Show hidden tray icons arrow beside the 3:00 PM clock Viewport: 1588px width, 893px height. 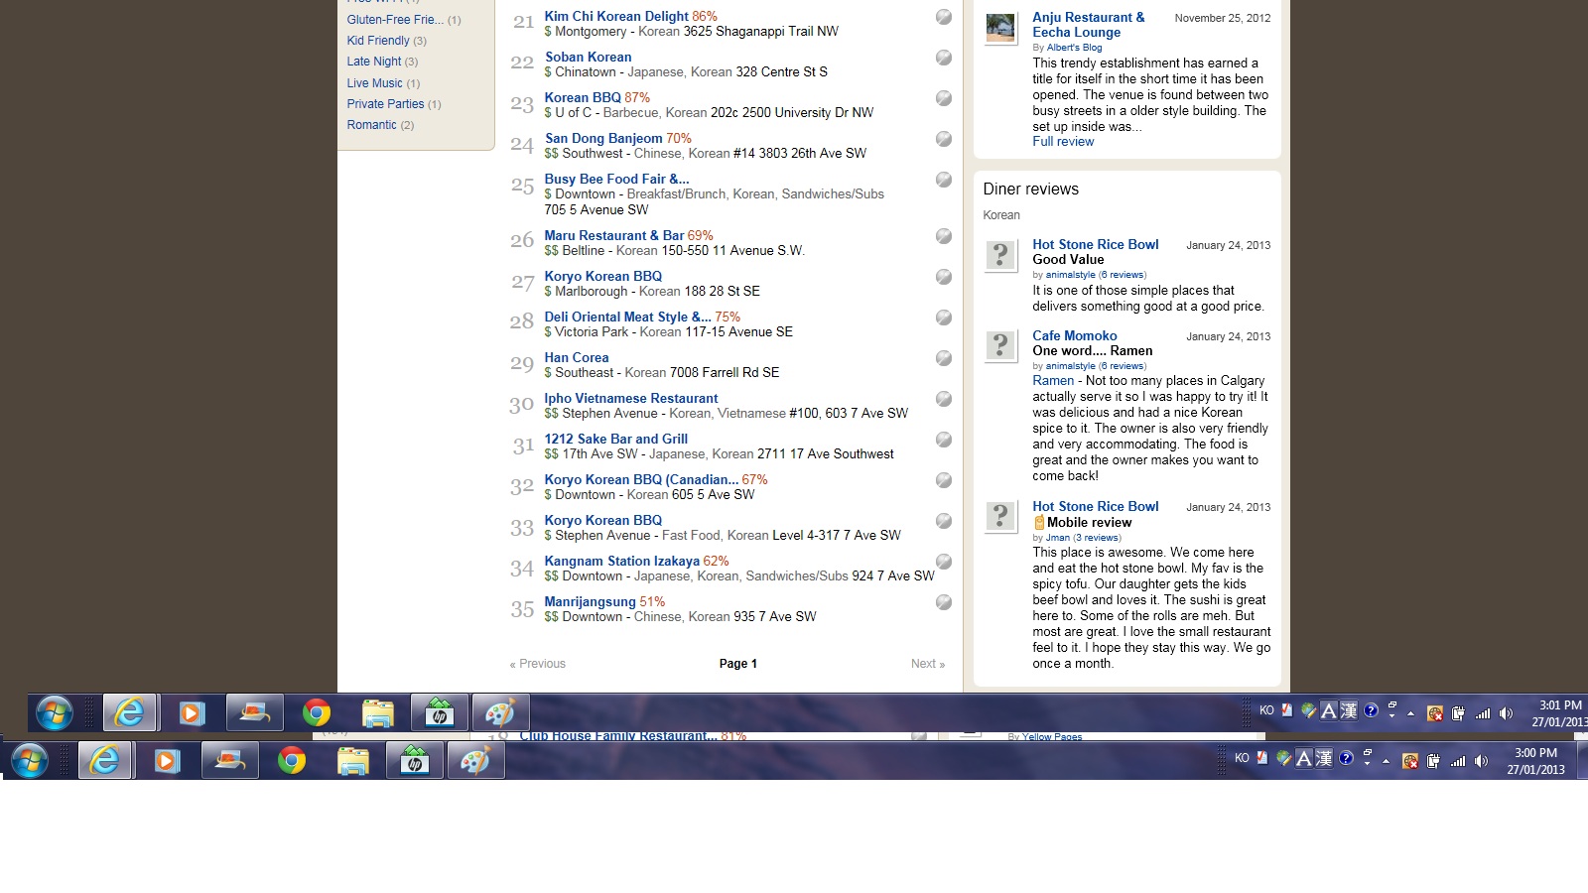[1386, 762]
